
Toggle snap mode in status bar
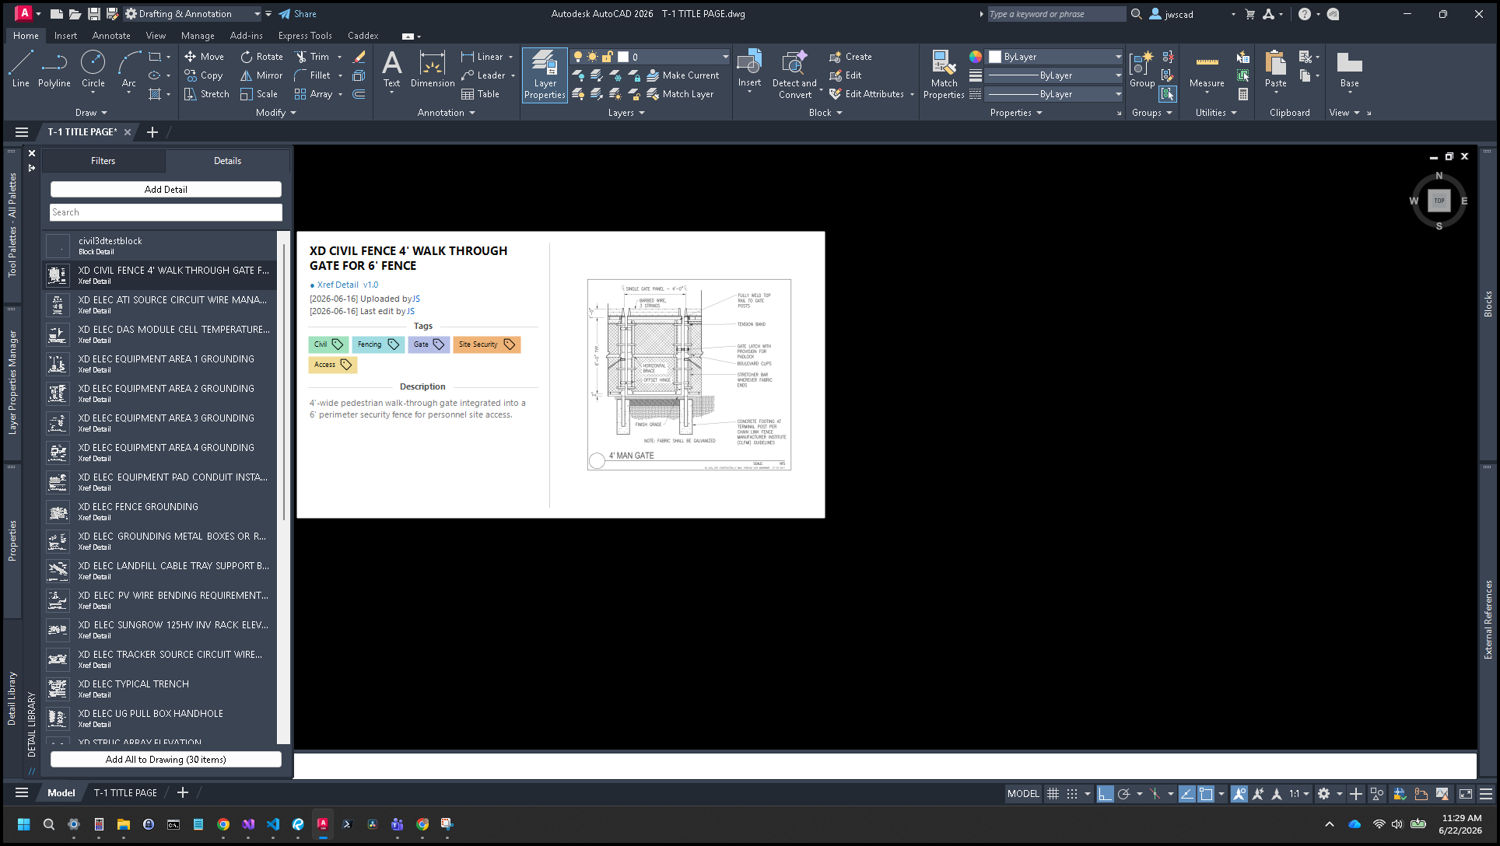pos(1072,794)
